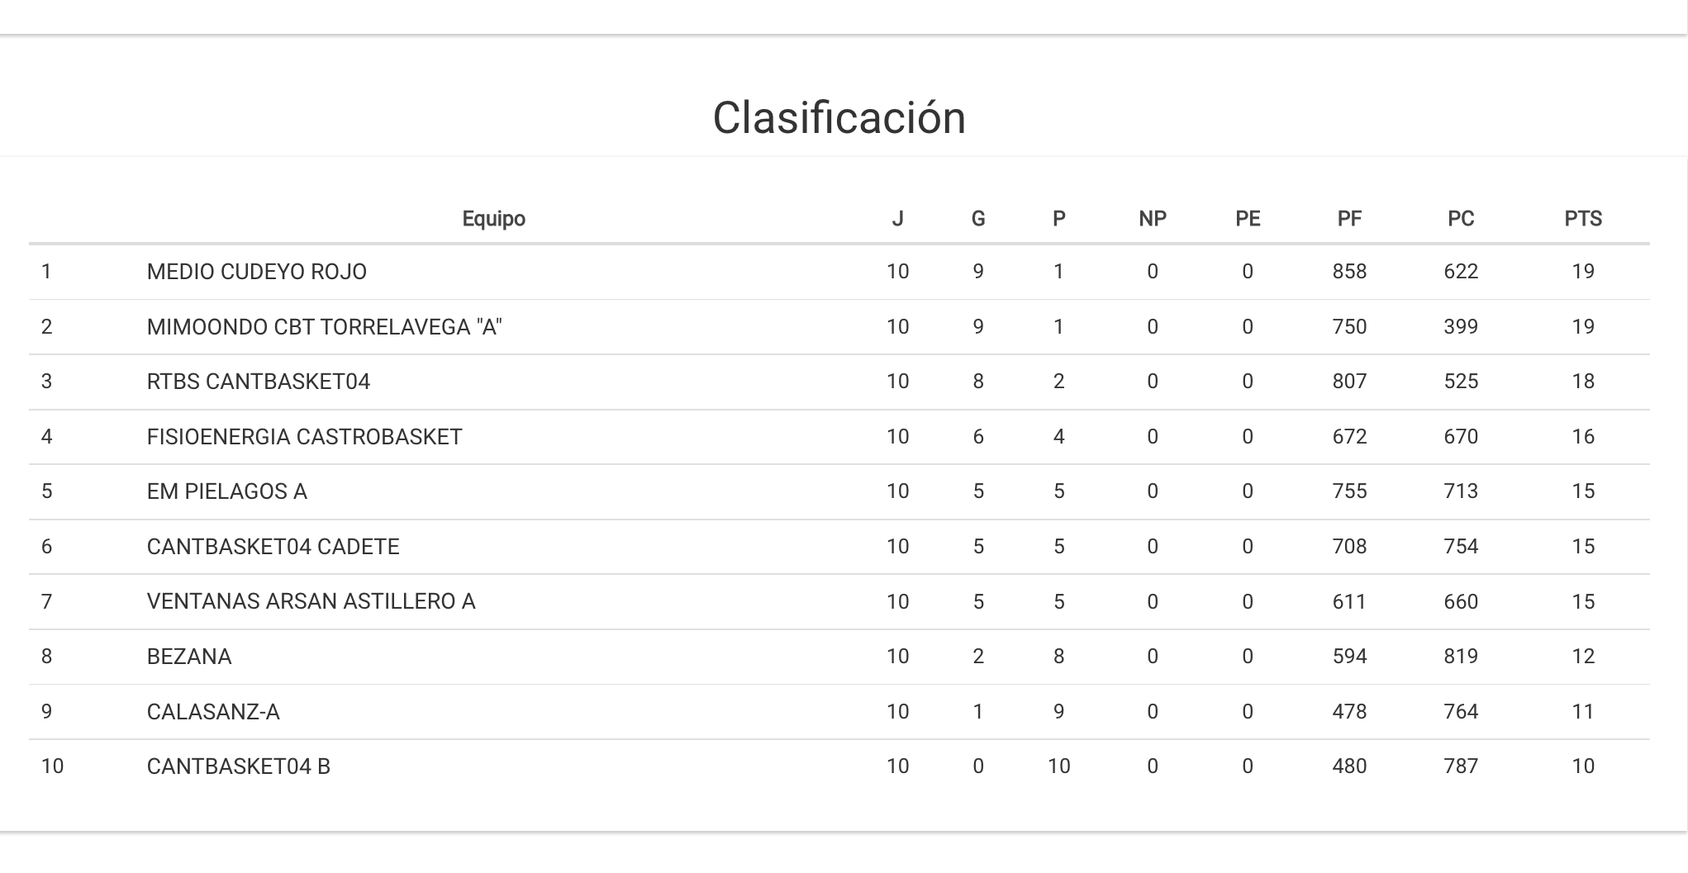Click the BEZANA team name

(x=188, y=657)
